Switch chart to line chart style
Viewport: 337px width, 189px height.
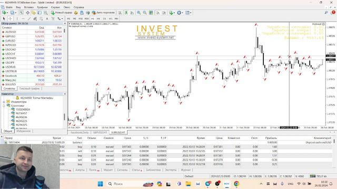tap(132, 13)
